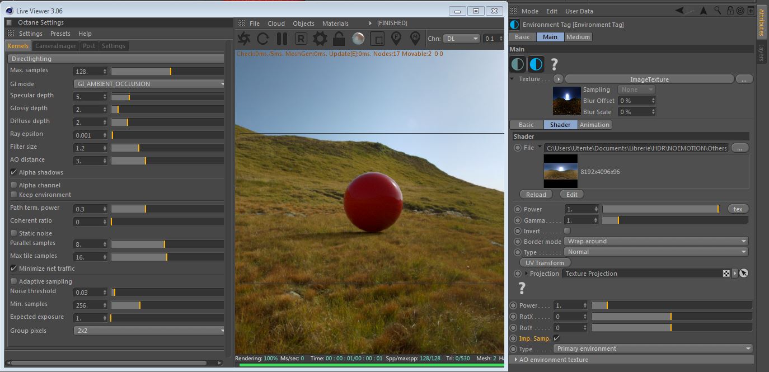Viewport: 769px width, 372px height.
Task: Select the dimmed environment half-circle icon under Main
Action: [517, 64]
